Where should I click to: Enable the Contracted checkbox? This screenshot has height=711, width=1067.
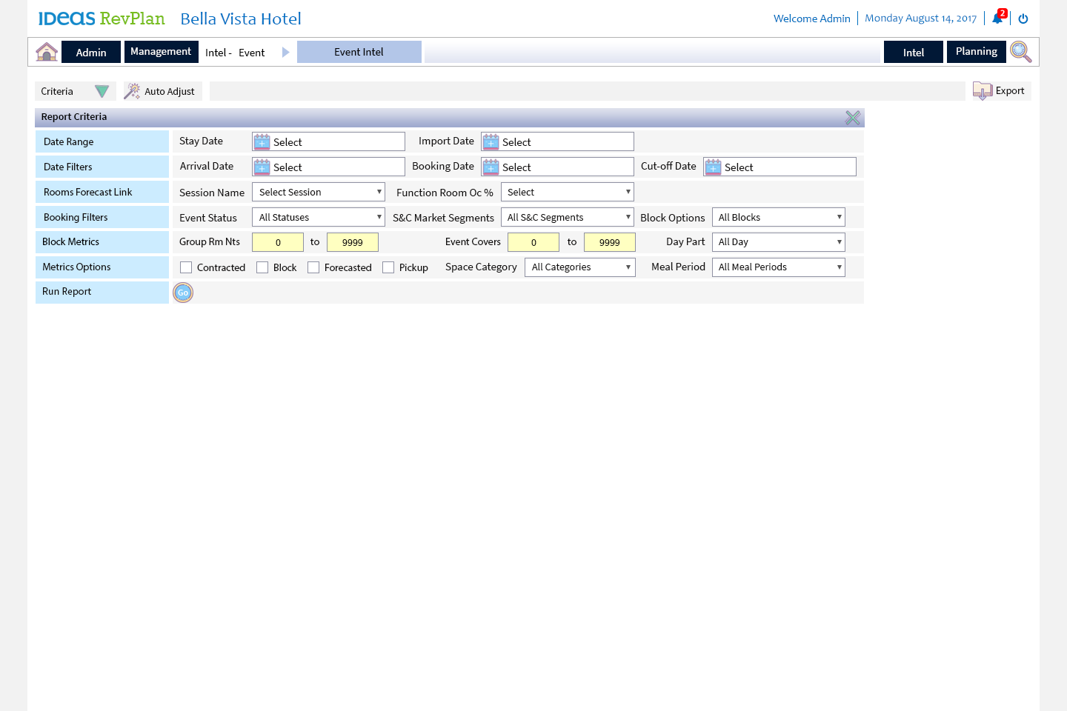186,267
